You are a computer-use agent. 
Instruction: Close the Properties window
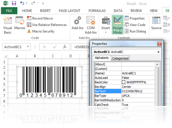(160, 44)
